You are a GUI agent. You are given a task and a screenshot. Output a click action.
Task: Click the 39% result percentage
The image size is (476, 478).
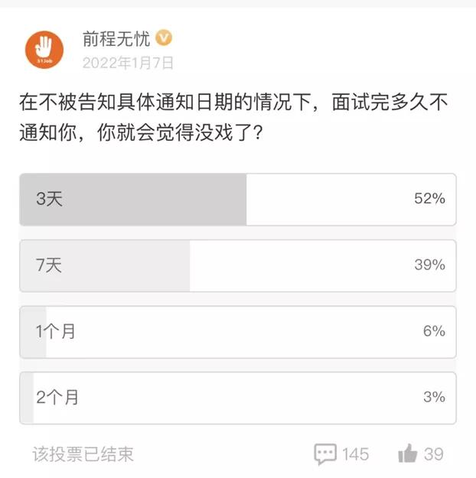429,265
